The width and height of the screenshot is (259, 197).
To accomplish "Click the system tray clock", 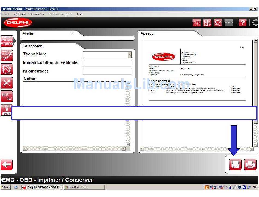I will click(x=255, y=187).
